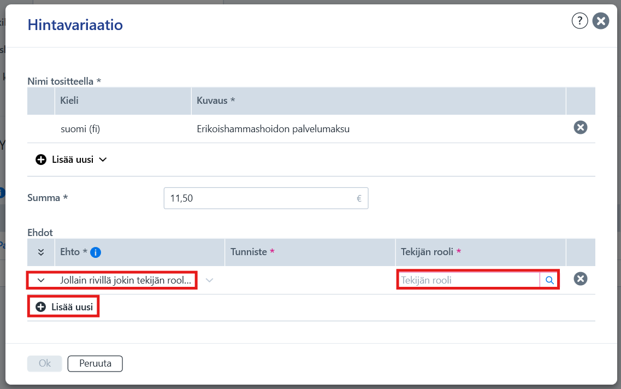Open the Tunniste dropdown chevron
Image resolution: width=621 pixels, height=389 pixels.
(210, 280)
